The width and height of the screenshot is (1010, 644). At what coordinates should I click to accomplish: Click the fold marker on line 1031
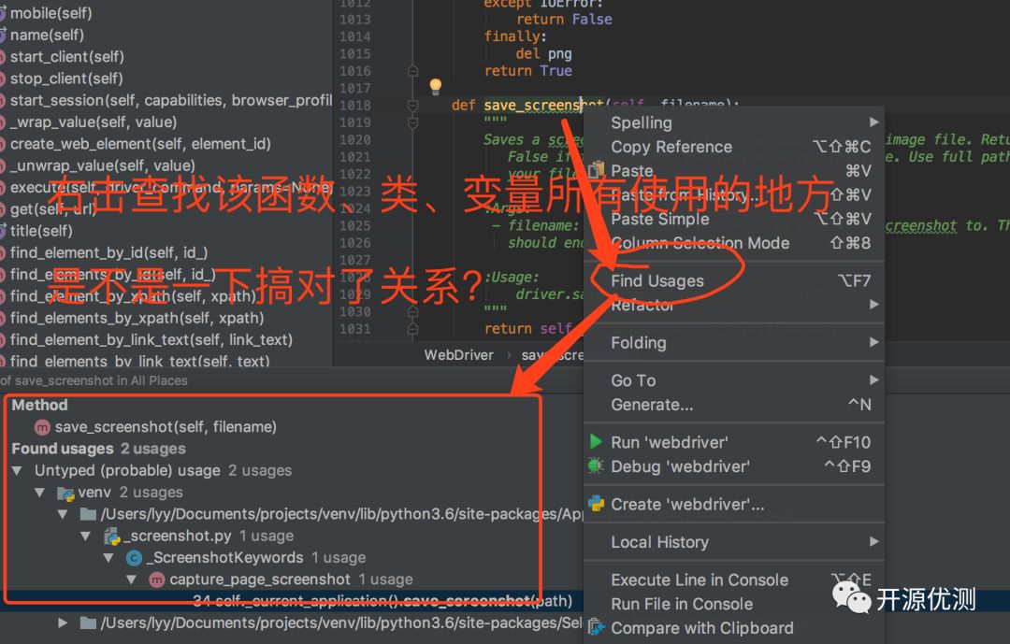pos(413,328)
